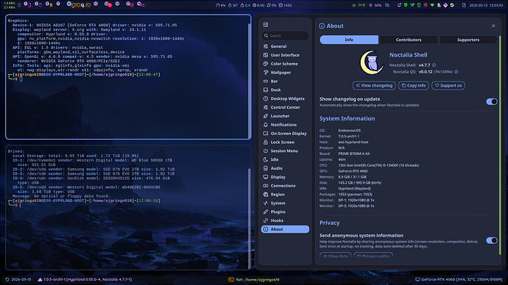Screen dimensions: 508x285
Task: Click the icon next to version v4.7.7
Action: point(434,65)
